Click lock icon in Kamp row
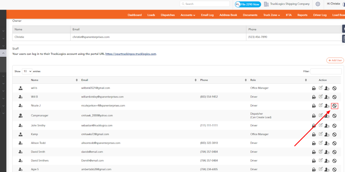The width and height of the screenshot is (345, 172). (314, 134)
